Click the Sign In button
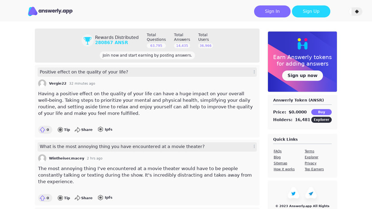 click(272, 12)
